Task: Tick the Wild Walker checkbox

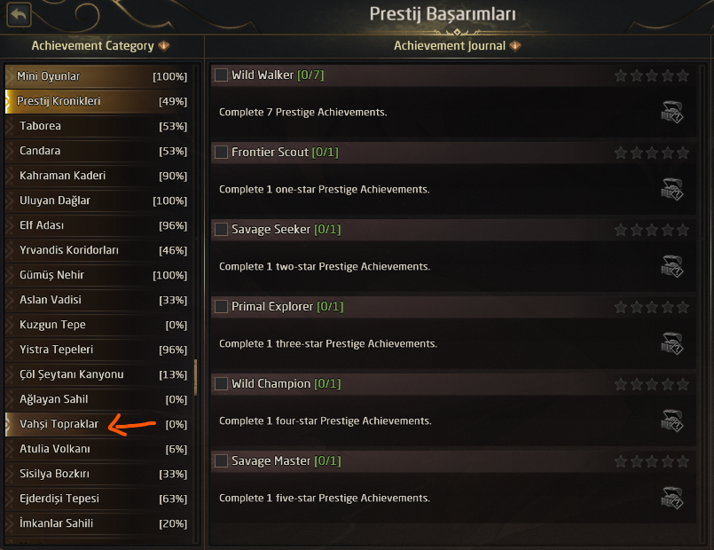Action: coord(222,75)
